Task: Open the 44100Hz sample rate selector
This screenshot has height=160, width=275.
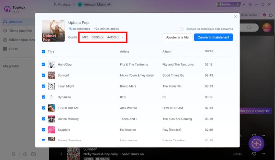Action: tap(113, 37)
